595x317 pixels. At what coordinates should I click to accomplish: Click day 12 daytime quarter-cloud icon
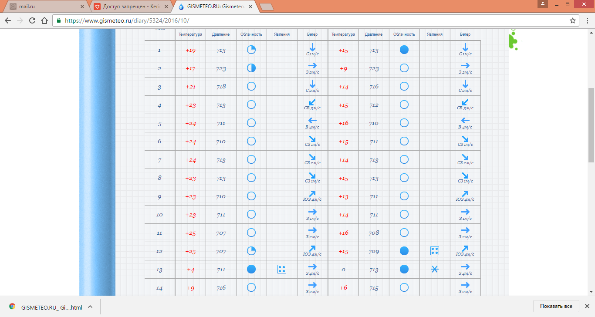(x=251, y=251)
